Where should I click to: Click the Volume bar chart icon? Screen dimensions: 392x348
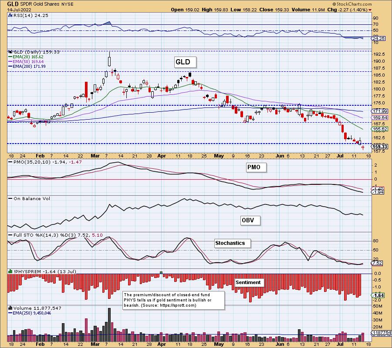tap(10, 308)
